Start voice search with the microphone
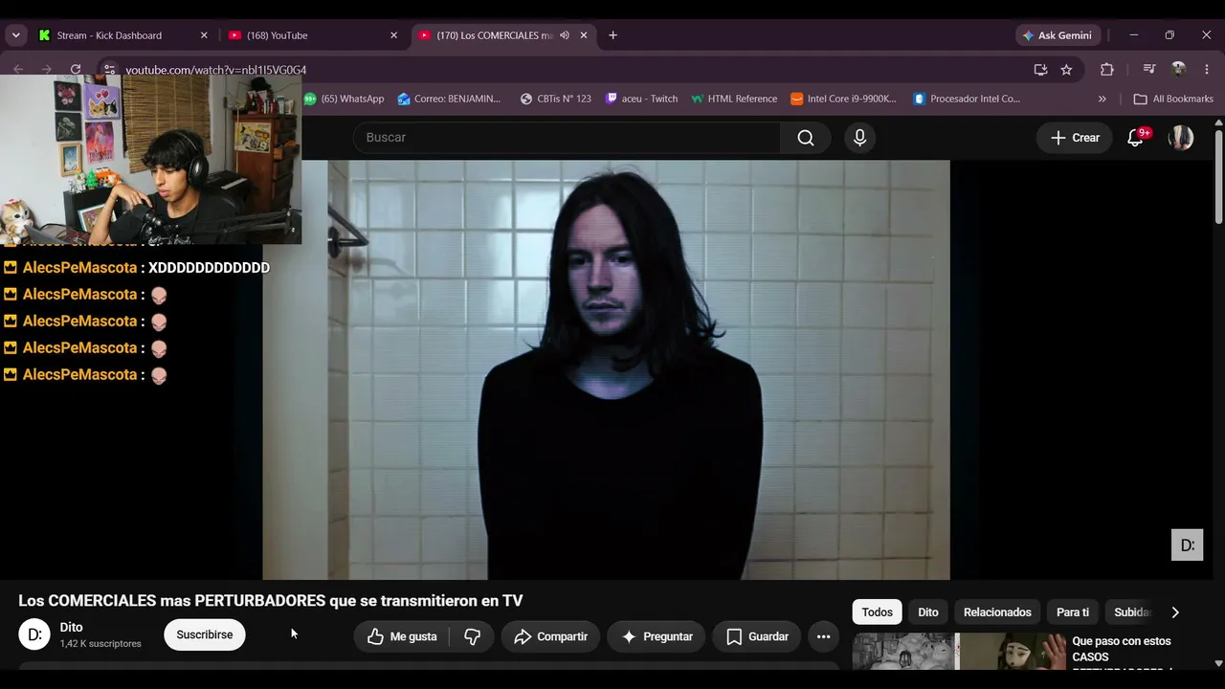This screenshot has width=1225, height=689. click(859, 138)
